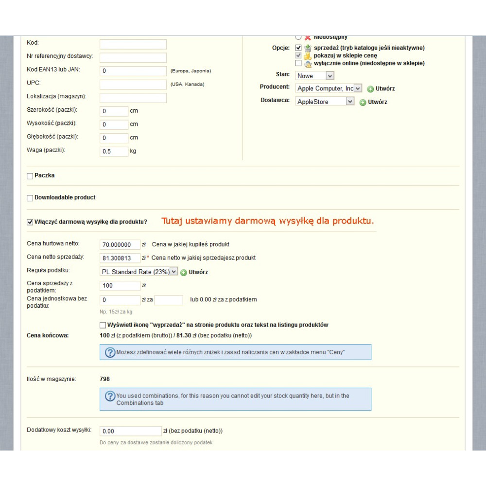Tick the Downloadable product checkbox

[30, 198]
